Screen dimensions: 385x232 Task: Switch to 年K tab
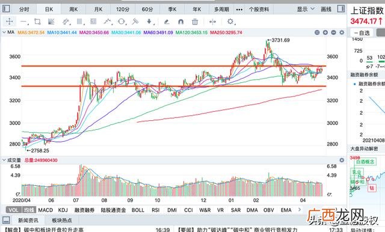tap(197, 10)
